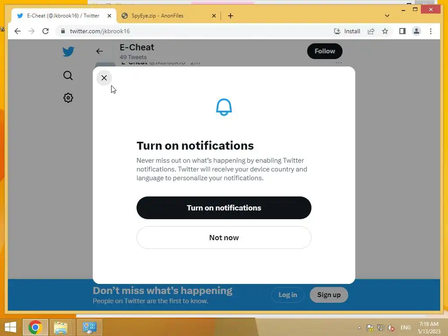Image resolution: width=448 pixels, height=336 pixels.
Task: Open File Explorer from the taskbar
Action: pos(60,327)
